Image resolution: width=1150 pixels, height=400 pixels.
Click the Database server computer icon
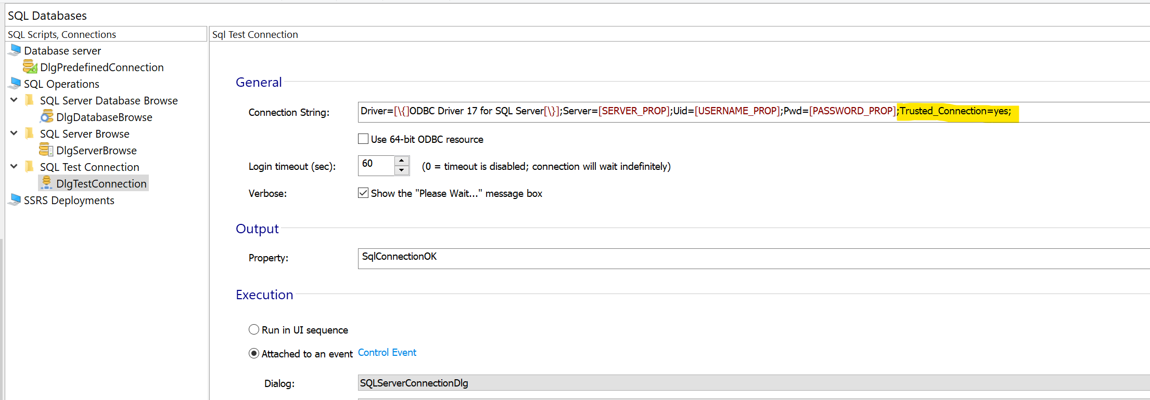[x=15, y=50]
